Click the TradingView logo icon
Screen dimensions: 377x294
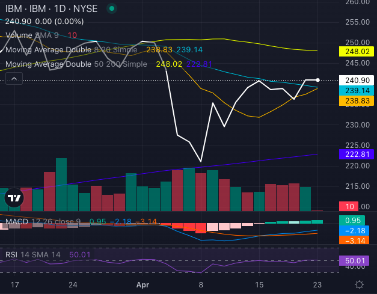click(14, 197)
